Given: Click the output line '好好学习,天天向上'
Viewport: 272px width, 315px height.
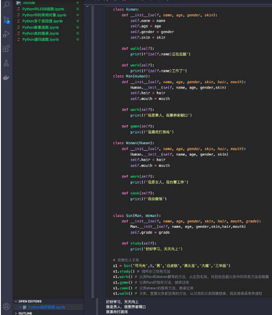Looking at the screenshot, I should pos(122,302).
